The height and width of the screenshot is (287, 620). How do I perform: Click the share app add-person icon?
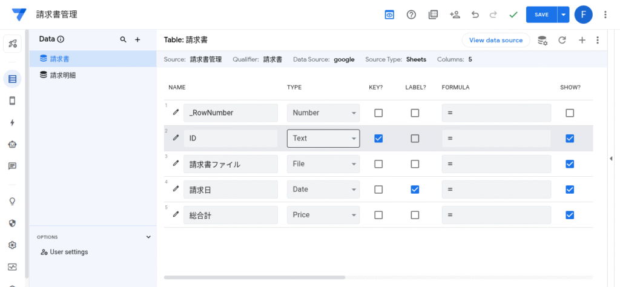coord(455,15)
